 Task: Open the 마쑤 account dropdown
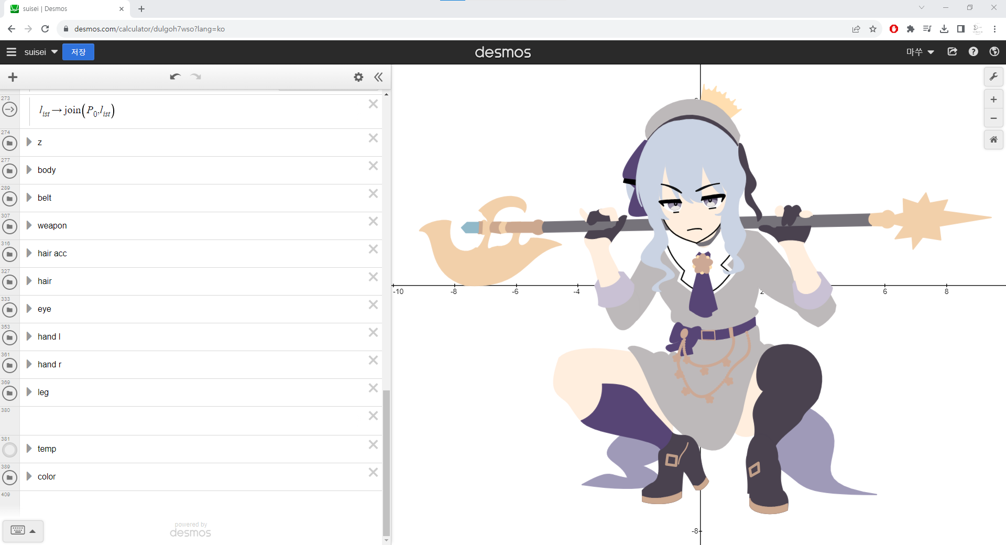tap(920, 52)
